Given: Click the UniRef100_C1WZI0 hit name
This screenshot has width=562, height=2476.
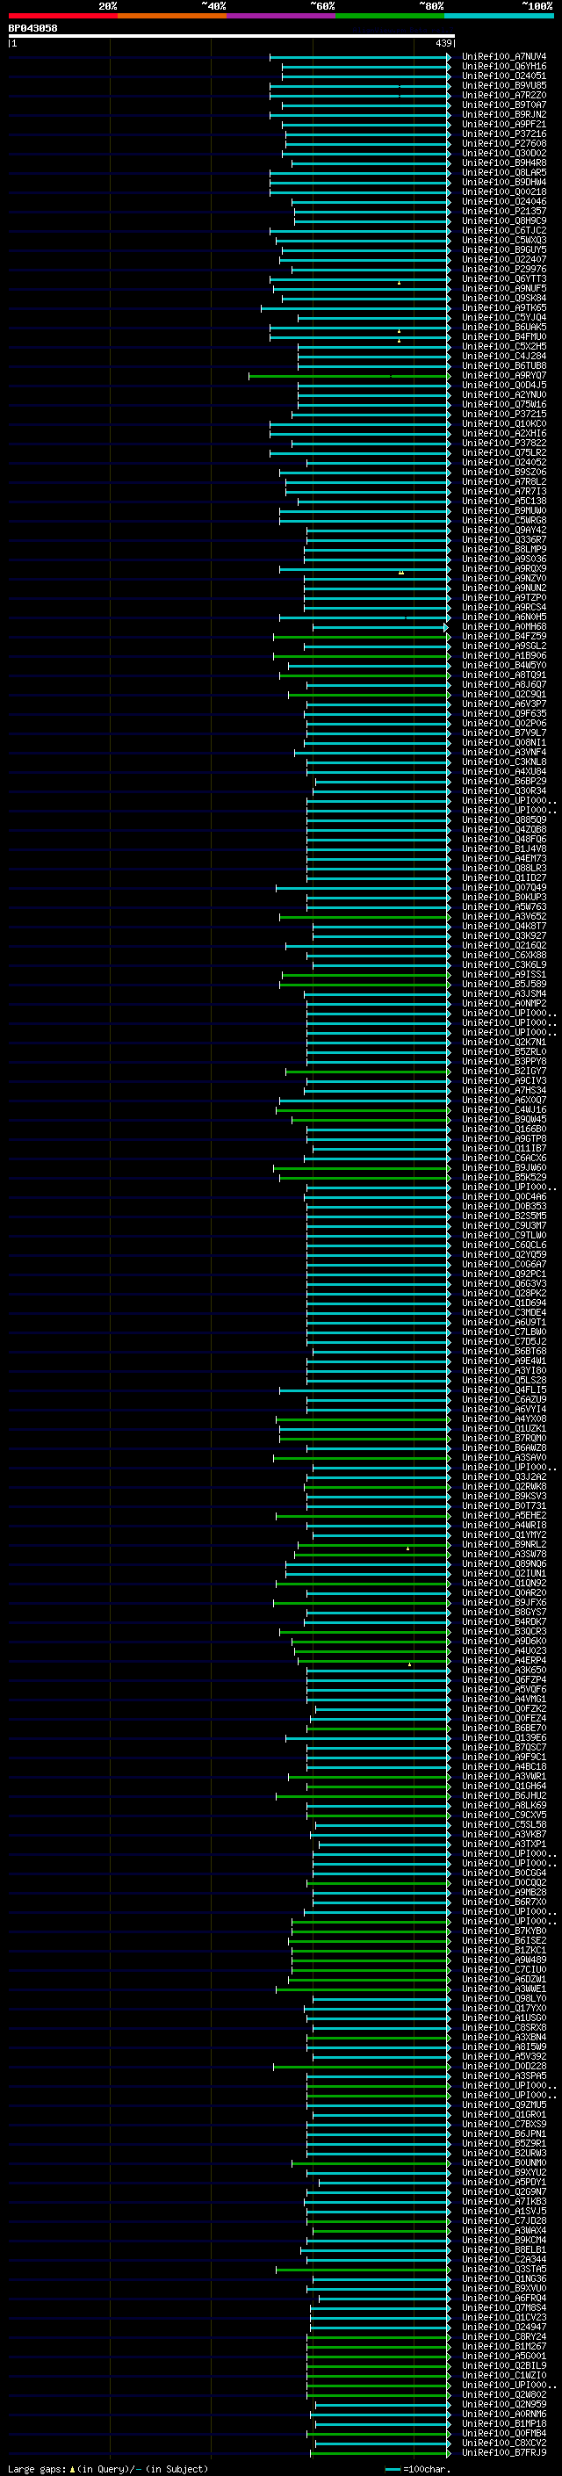Looking at the screenshot, I should [x=504, y=2375].
